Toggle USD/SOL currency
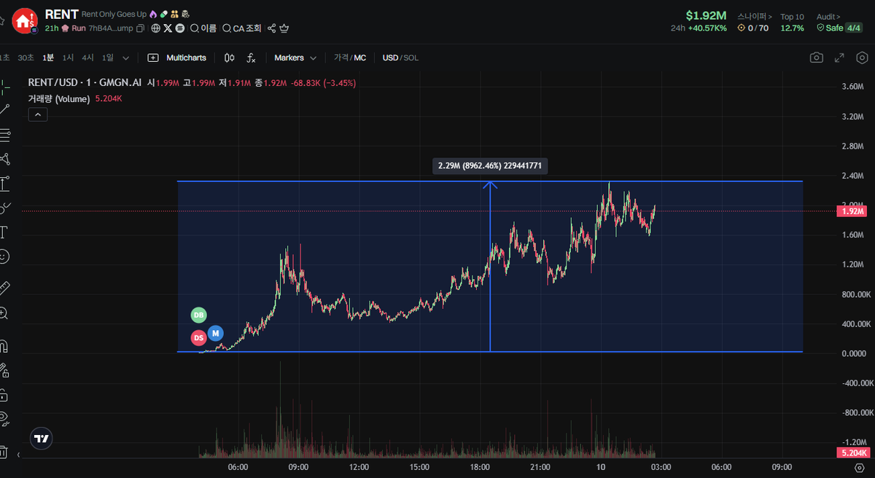Image resolution: width=875 pixels, height=478 pixels. click(401, 58)
